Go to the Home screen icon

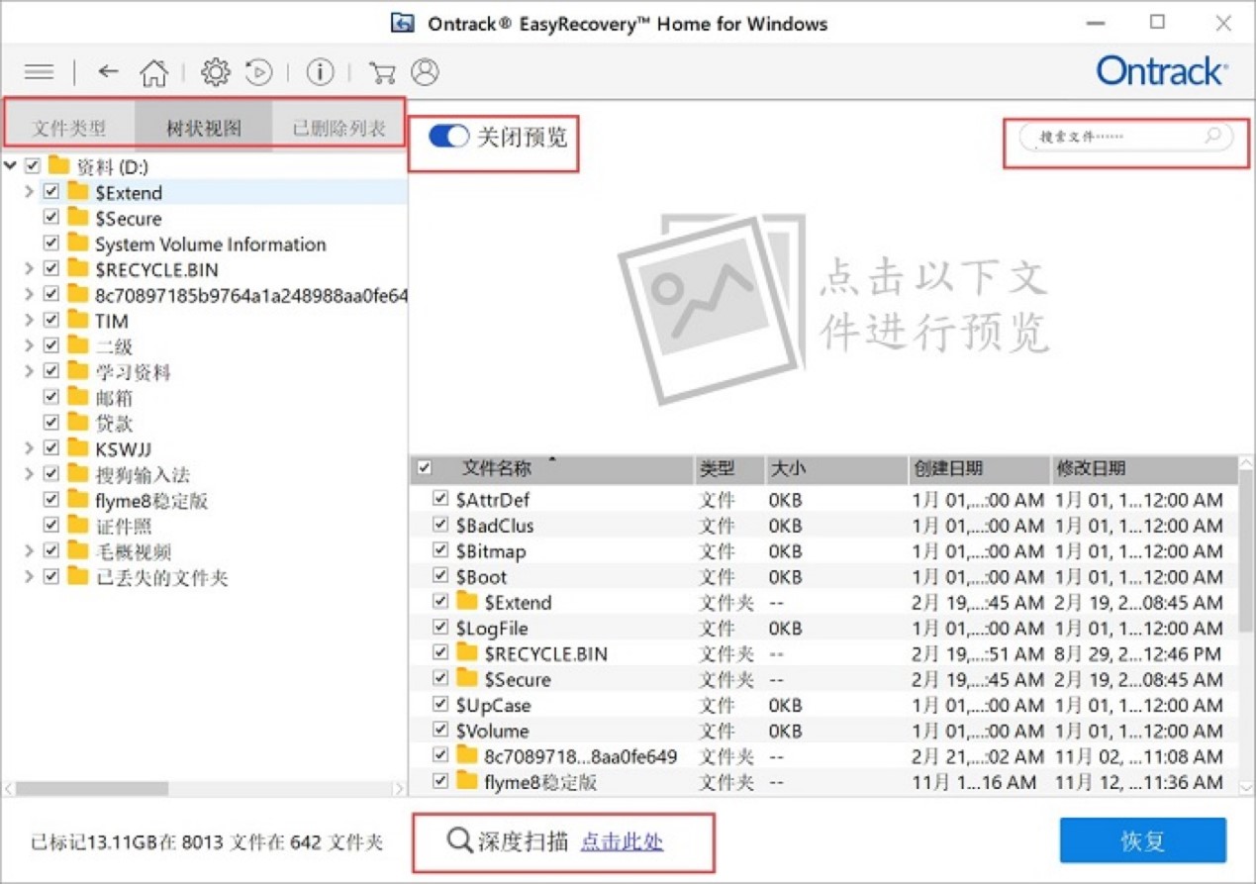click(x=152, y=71)
